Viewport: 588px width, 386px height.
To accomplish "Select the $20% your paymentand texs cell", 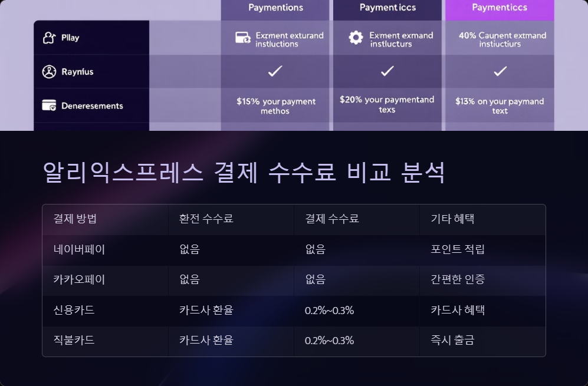I will (x=387, y=104).
